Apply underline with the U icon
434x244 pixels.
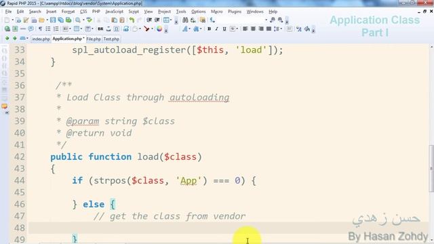(224, 28)
